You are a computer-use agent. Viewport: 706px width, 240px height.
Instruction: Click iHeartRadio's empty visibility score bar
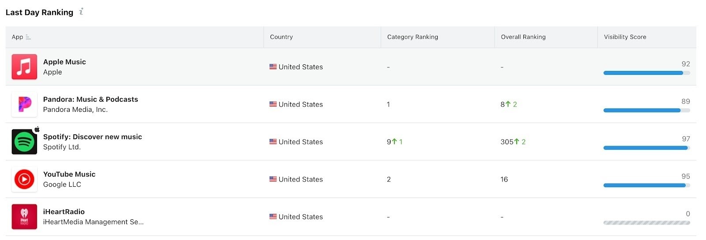[x=646, y=223]
